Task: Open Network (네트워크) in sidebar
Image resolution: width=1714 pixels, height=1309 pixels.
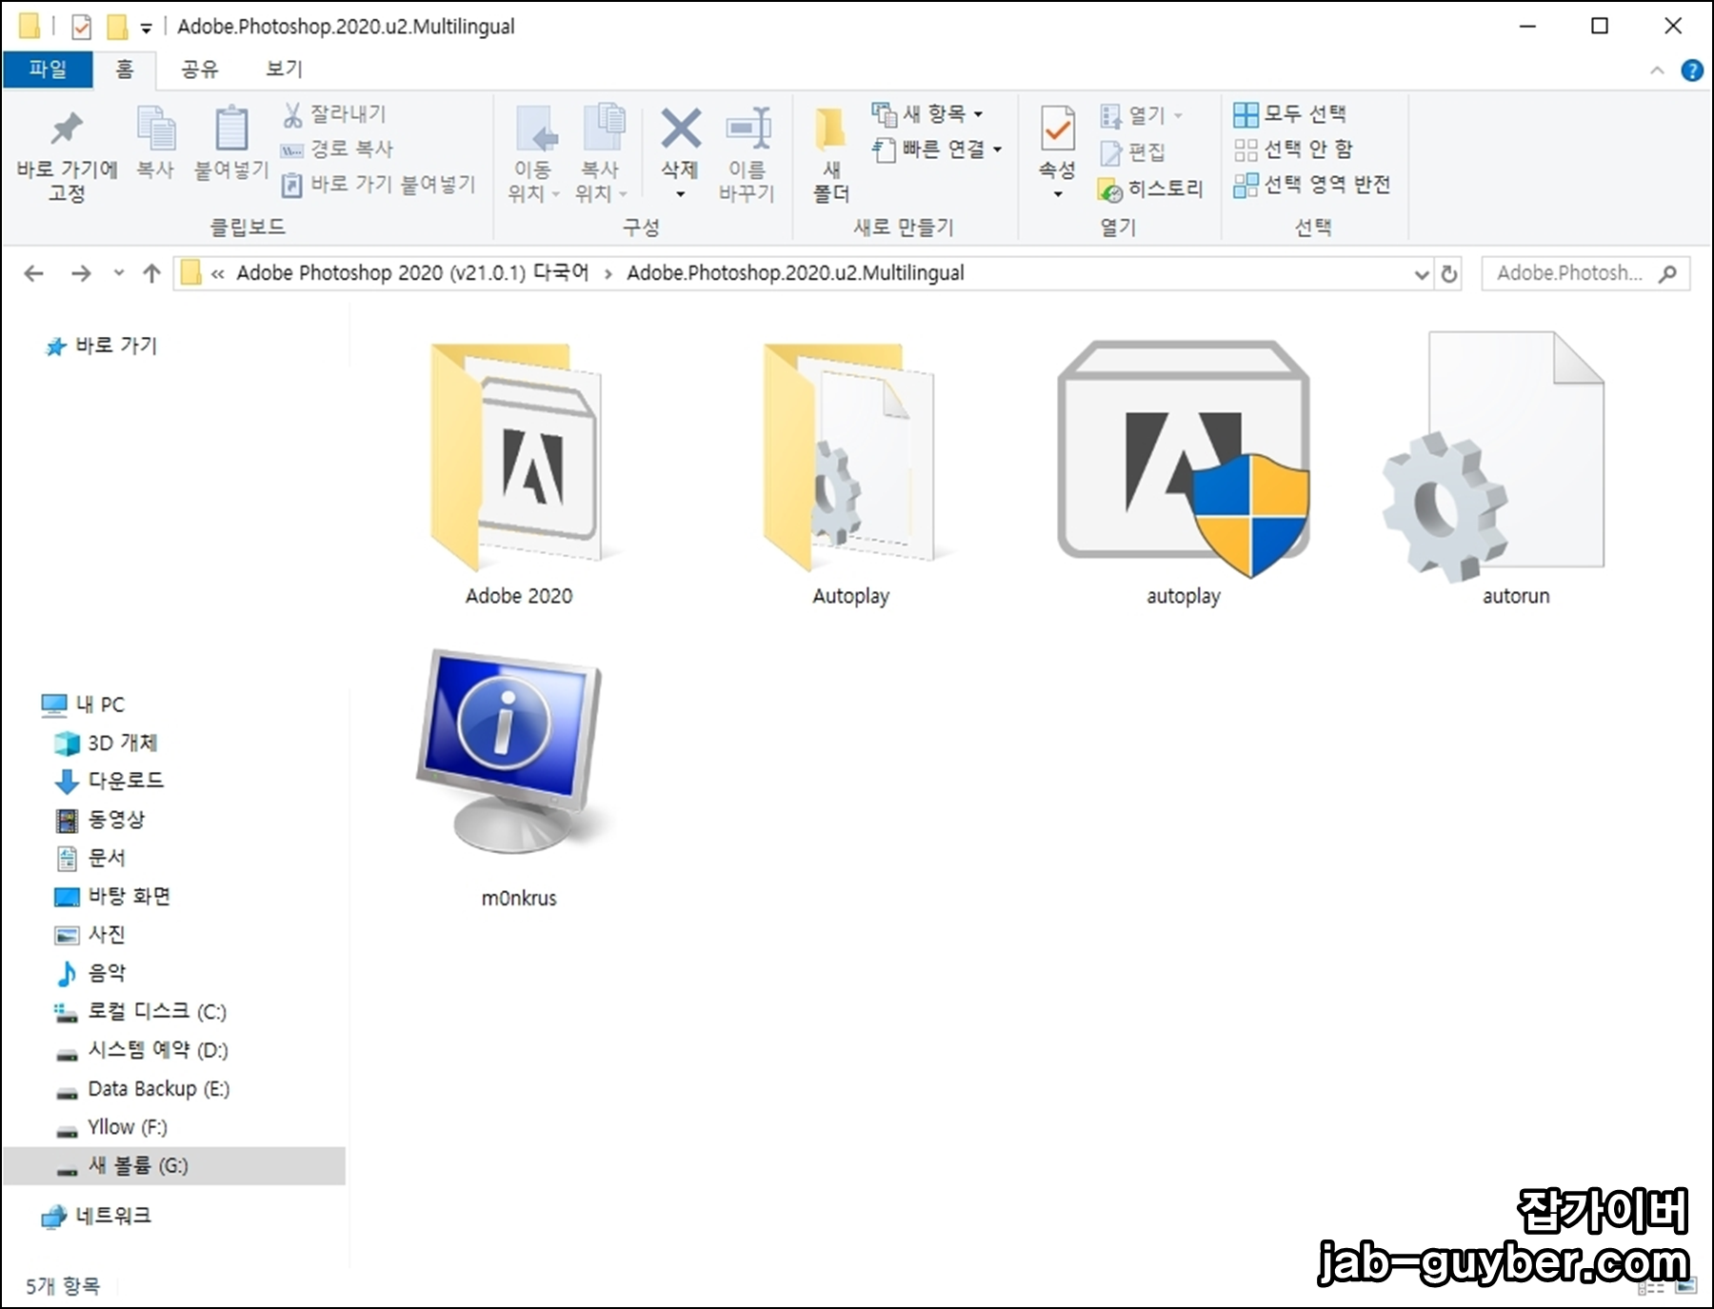Action: [x=96, y=1216]
